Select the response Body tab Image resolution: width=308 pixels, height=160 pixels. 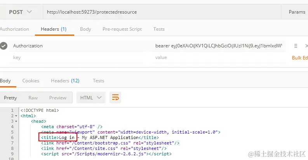coord(5,81)
